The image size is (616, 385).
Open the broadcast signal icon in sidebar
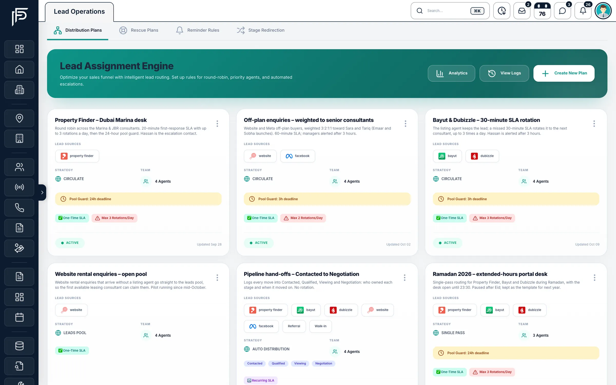click(19, 187)
